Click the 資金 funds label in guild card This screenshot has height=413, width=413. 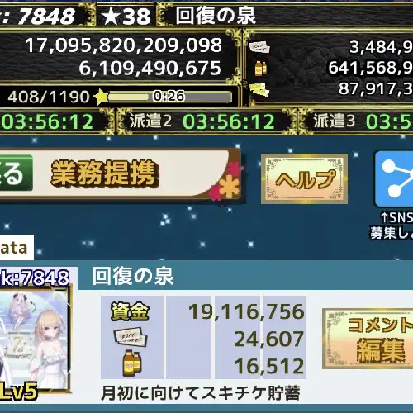130,311
